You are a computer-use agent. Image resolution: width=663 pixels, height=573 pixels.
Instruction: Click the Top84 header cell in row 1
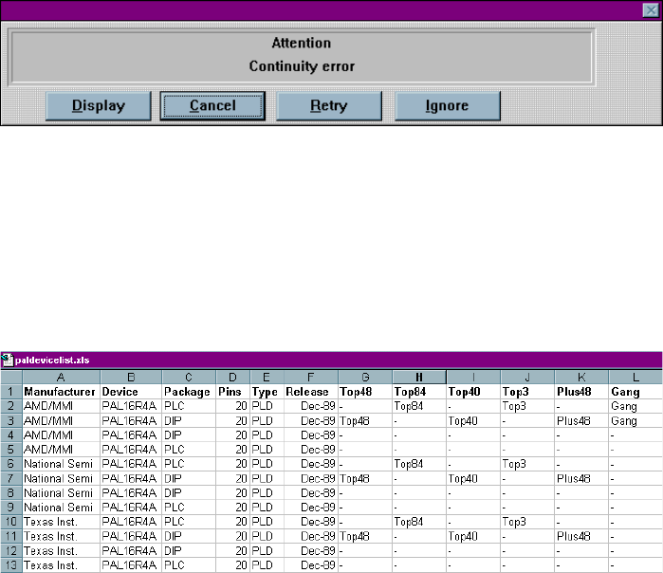click(419, 392)
